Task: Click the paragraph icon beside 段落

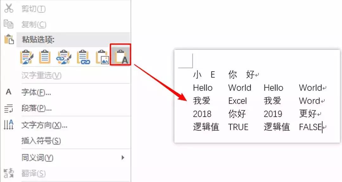Action: tap(9, 109)
